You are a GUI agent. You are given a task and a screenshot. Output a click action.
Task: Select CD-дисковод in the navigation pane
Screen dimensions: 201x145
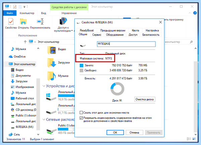pos(23,110)
